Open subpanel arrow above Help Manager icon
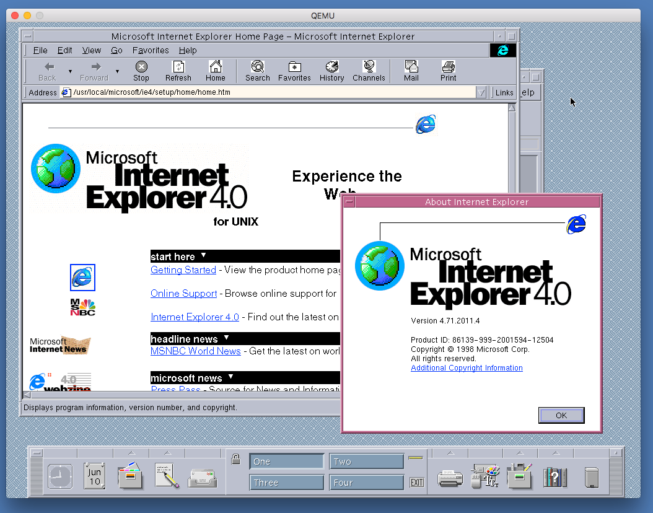Image resolution: width=653 pixels, height=513 pixels. pyautogui.click(x=556, y=453)
